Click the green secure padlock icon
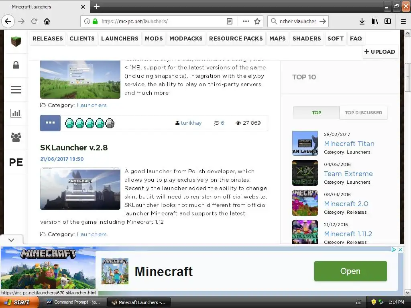The image size is (411, 308). [95, 21]
